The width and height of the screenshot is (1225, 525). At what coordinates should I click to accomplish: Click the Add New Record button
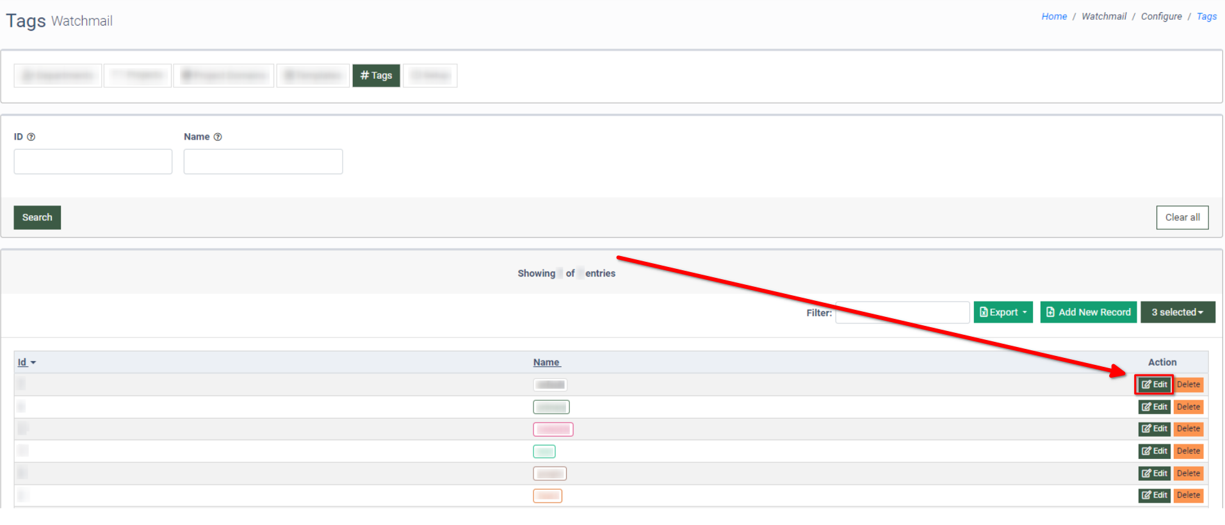pos(1088,312)
